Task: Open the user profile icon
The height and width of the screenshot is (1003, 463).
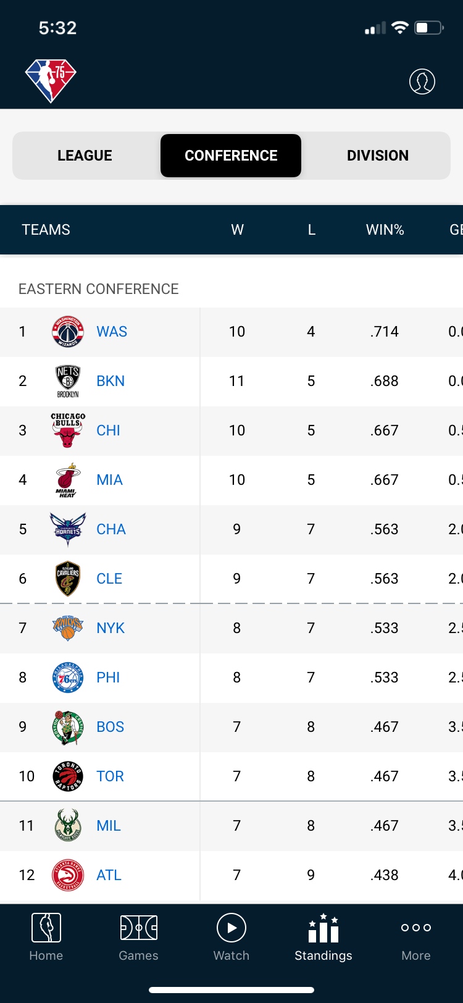Action: pyautogui.click(x=422, y=82)
